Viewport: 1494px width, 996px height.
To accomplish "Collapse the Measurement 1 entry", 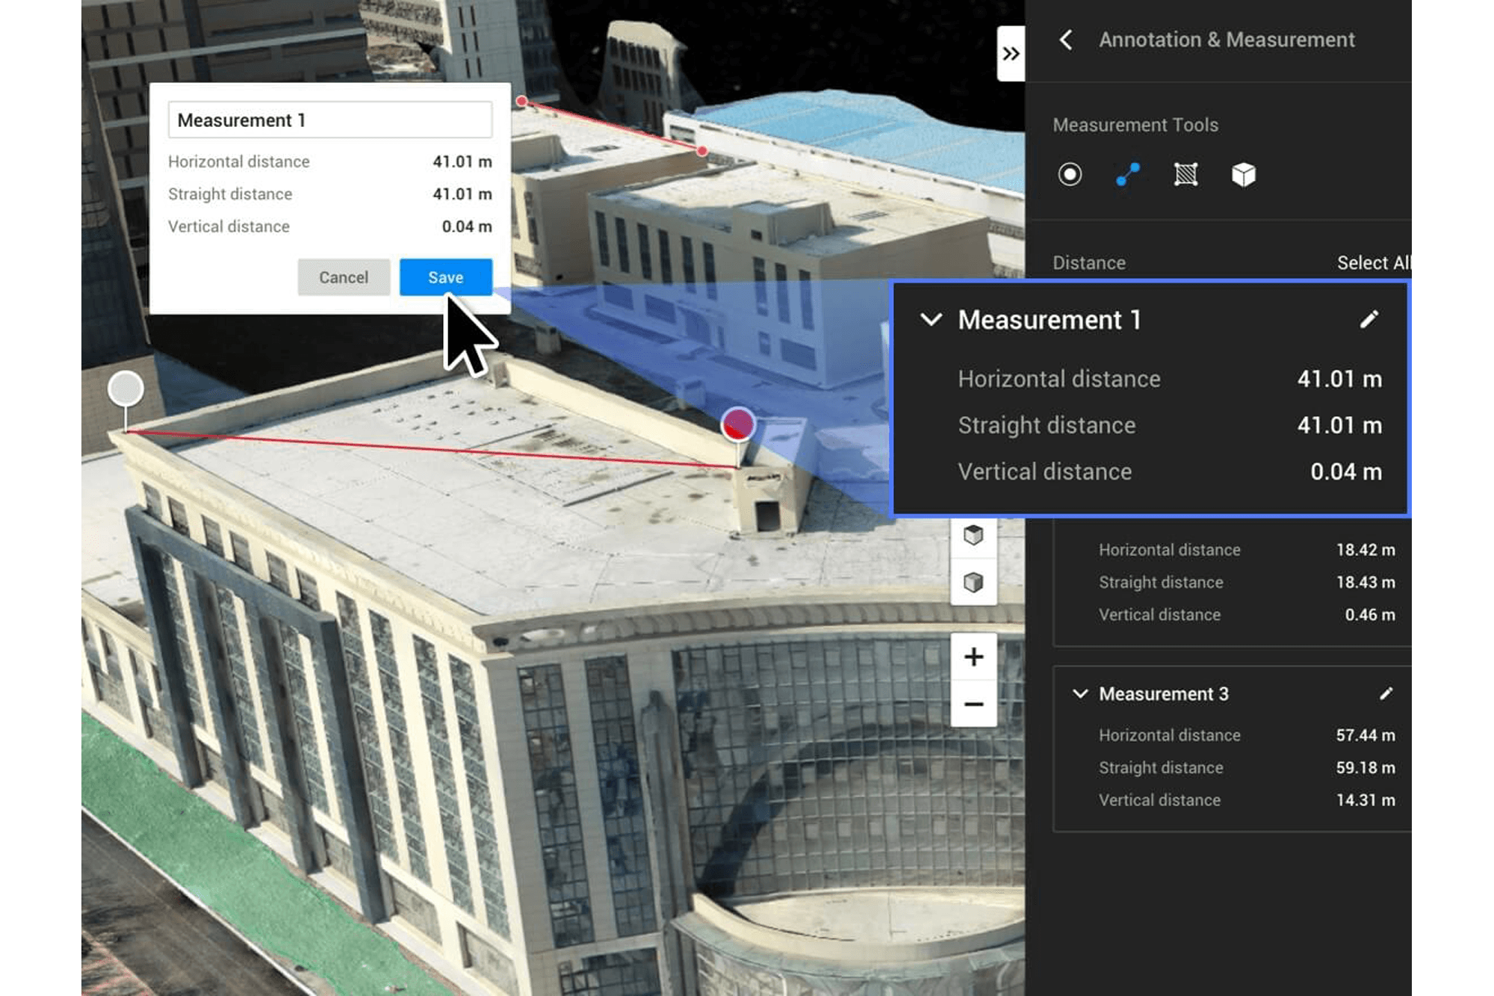I will coord(931,320).
